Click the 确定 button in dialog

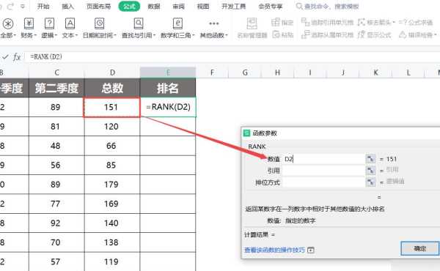pyautogui.click(x=419, y=248)
